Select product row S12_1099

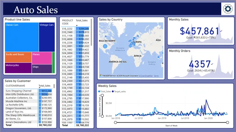point(75,70)
